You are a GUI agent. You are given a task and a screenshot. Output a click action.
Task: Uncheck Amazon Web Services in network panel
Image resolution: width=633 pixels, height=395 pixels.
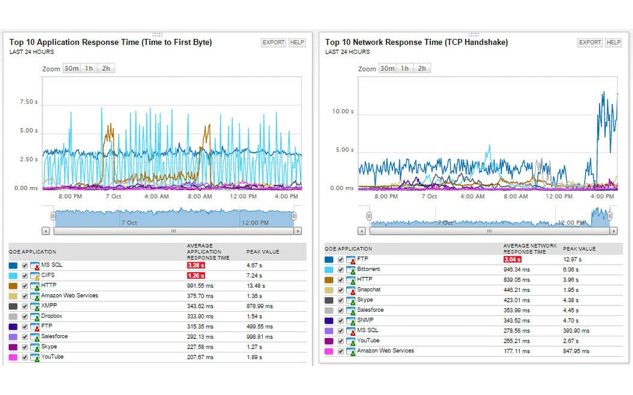tap(341, 351)
